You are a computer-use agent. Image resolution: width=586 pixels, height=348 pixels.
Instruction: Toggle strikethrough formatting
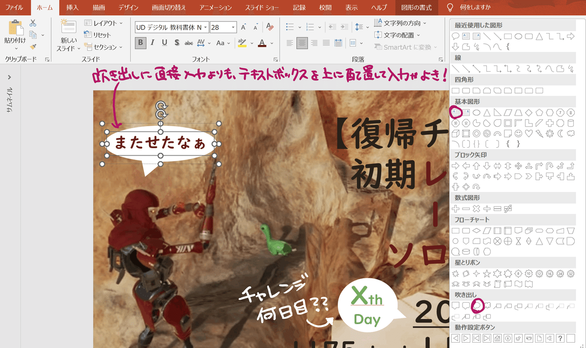(x=188, y=43)
